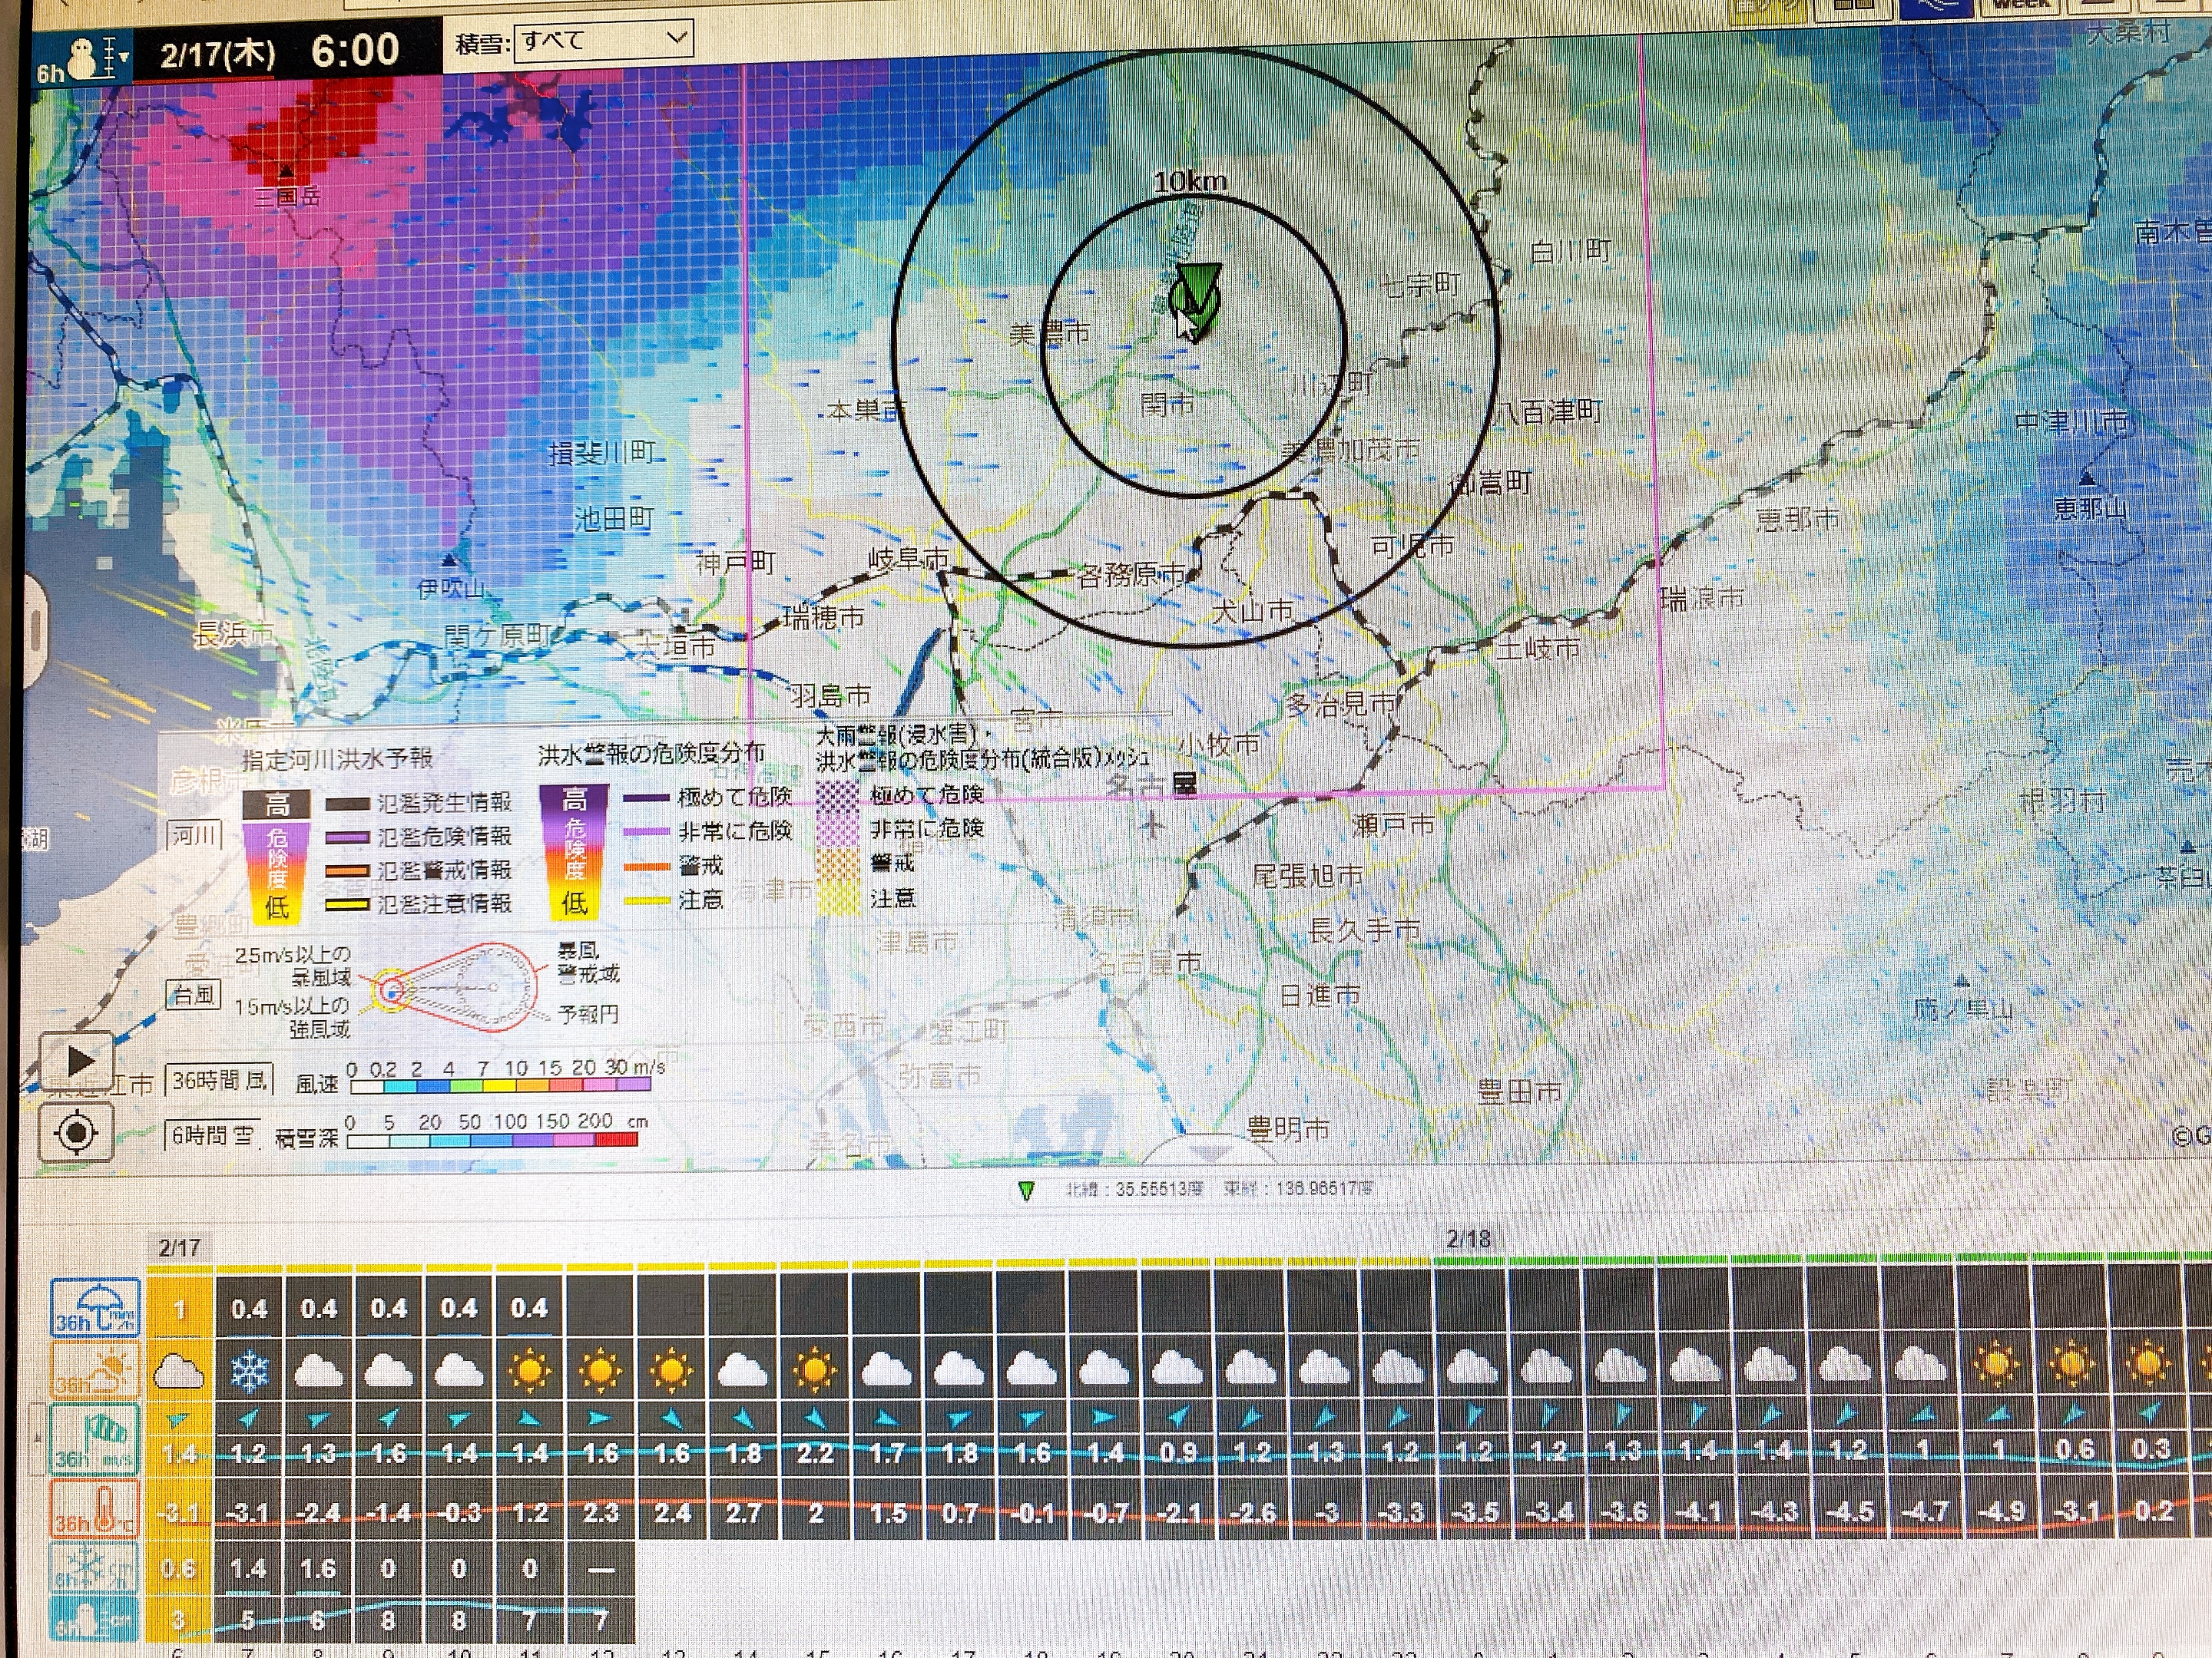Click the 2.2 wind speed cell

point(814,1454)
